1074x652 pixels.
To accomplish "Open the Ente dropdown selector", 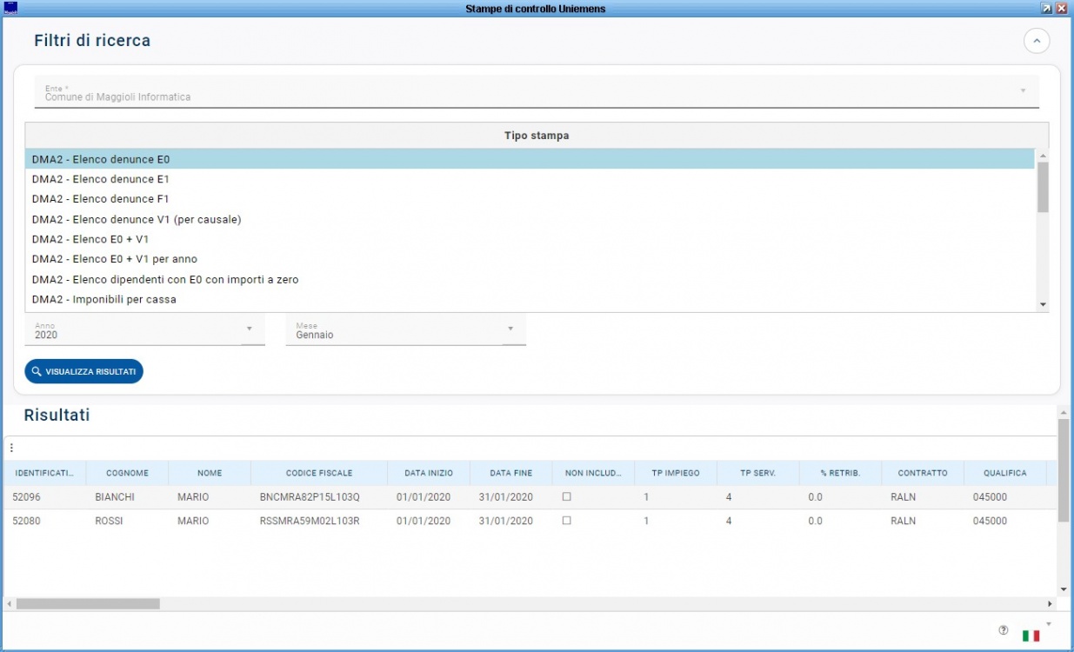I will (1023, 91).
